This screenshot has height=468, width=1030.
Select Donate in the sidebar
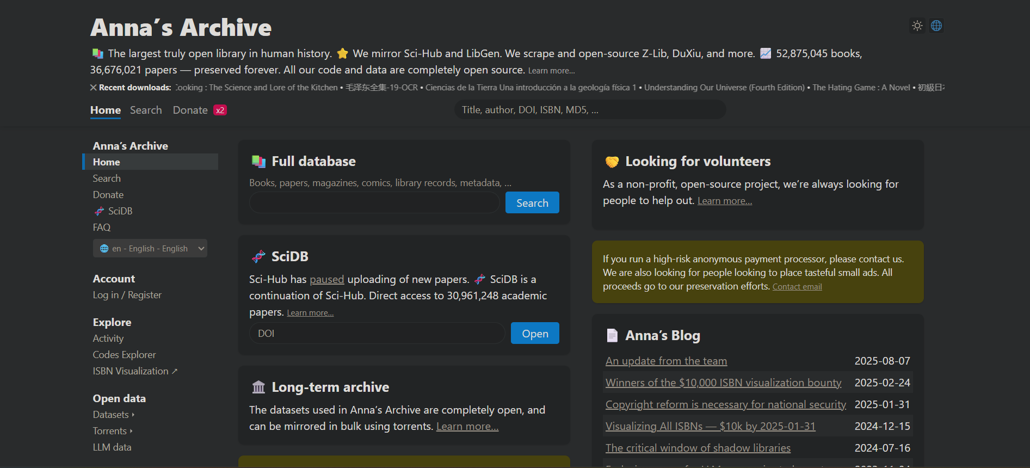click(108, 195)
